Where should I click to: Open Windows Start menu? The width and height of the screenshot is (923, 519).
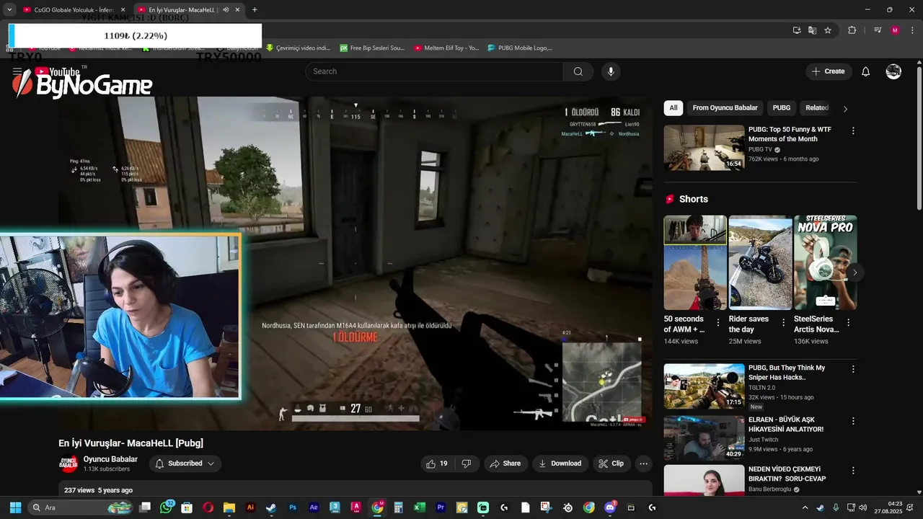pos(15,507)
